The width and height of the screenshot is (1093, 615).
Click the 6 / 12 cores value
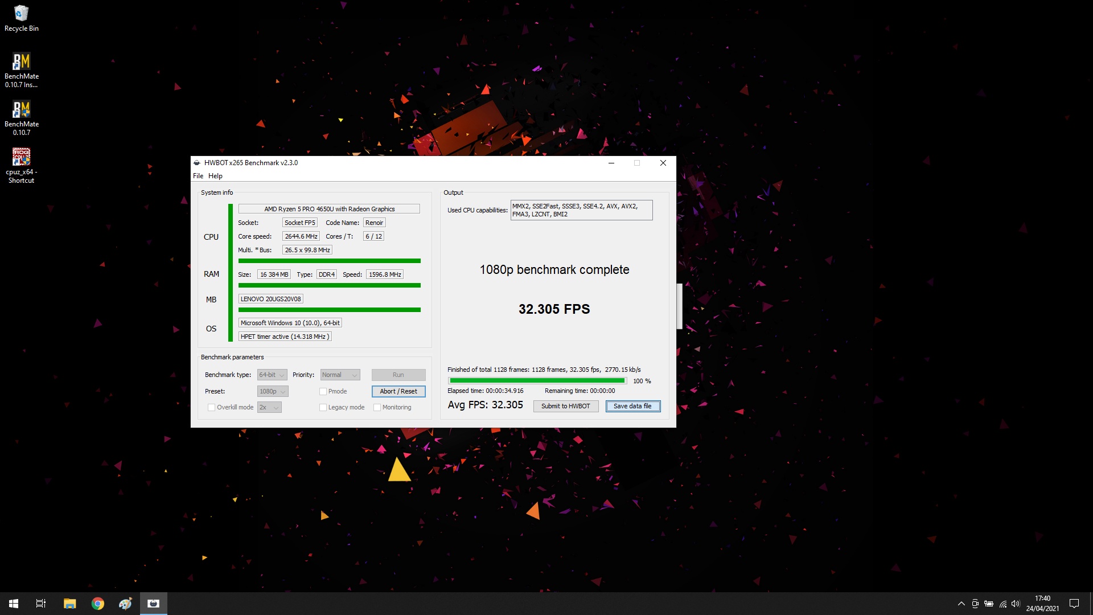[x=373, y=236]
